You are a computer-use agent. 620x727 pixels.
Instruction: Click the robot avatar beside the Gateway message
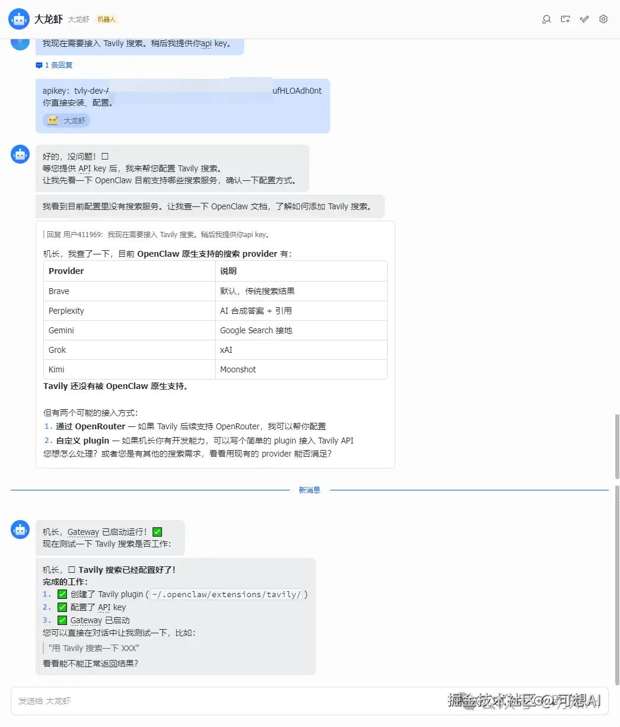coord(20,529)
